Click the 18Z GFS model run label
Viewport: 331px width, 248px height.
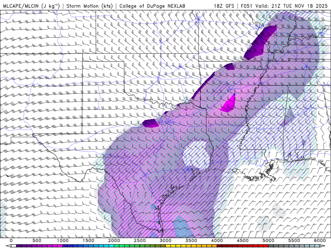tap(224, 6)
